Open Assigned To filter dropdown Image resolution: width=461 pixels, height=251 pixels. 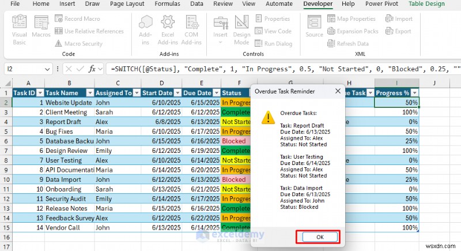click(x=137, y=93)
